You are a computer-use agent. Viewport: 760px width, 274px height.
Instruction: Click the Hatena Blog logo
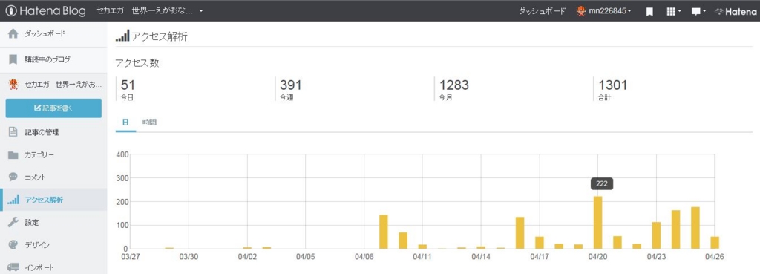pos(45,10)
